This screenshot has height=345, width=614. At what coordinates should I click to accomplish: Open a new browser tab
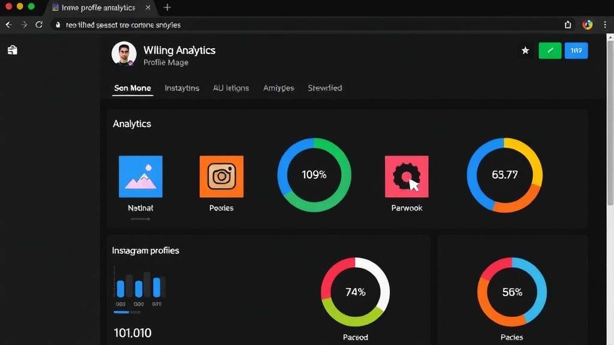pyautogui.click(x=167, y=8)
